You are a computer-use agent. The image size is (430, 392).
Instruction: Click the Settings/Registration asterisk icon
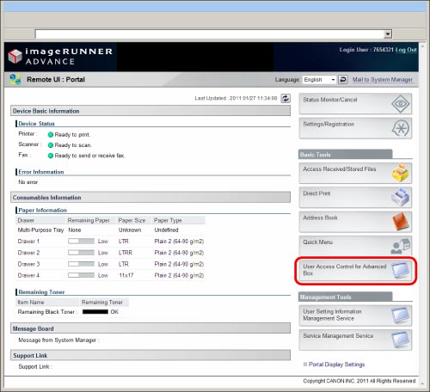click(401, 128)
